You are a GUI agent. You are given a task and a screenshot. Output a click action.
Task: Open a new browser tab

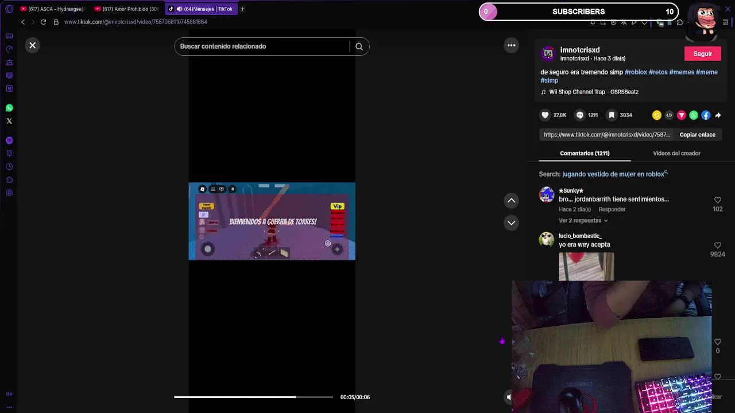point(242,9)
